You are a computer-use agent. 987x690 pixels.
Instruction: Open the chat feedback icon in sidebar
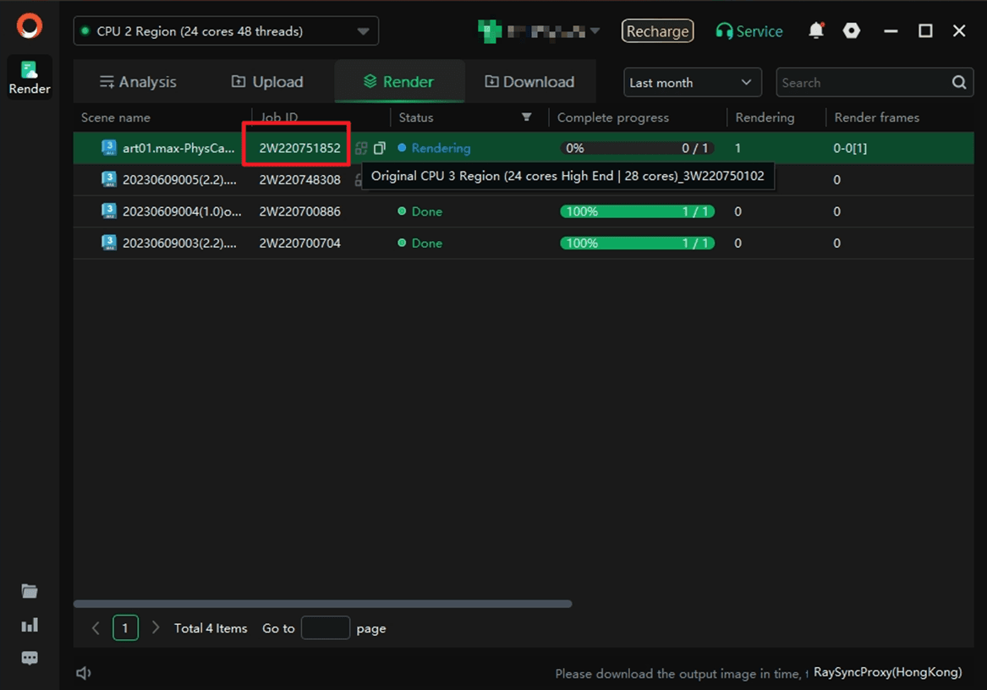click(x=30, y=658)
